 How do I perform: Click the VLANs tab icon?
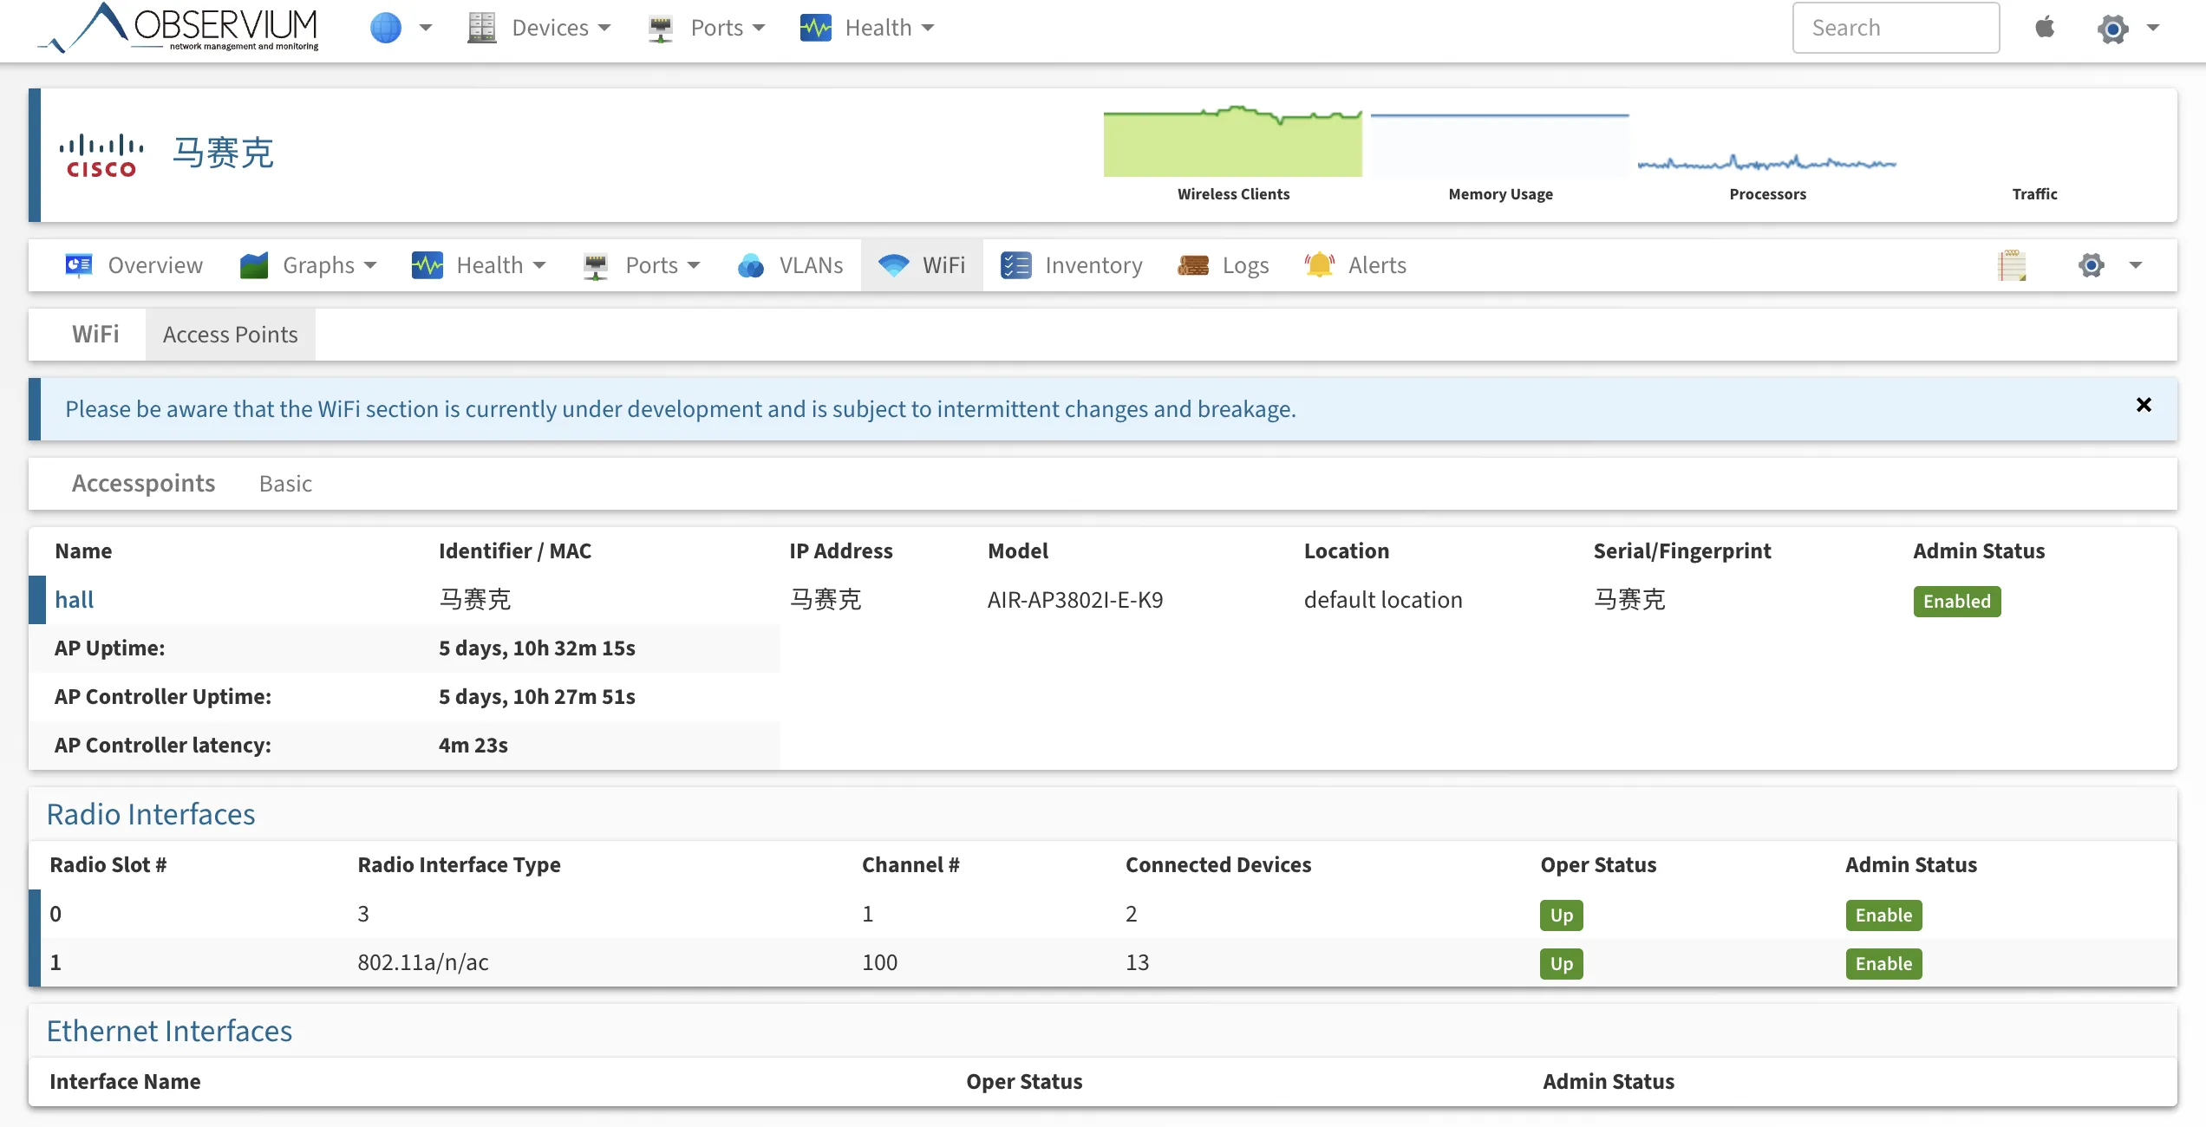click(x=749, y=265)
